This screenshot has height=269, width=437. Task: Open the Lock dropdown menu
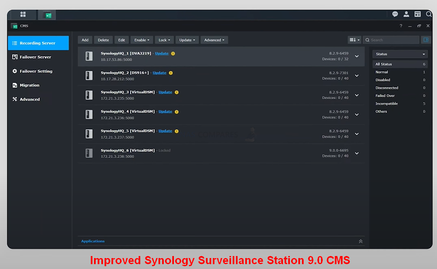[164, 40]
